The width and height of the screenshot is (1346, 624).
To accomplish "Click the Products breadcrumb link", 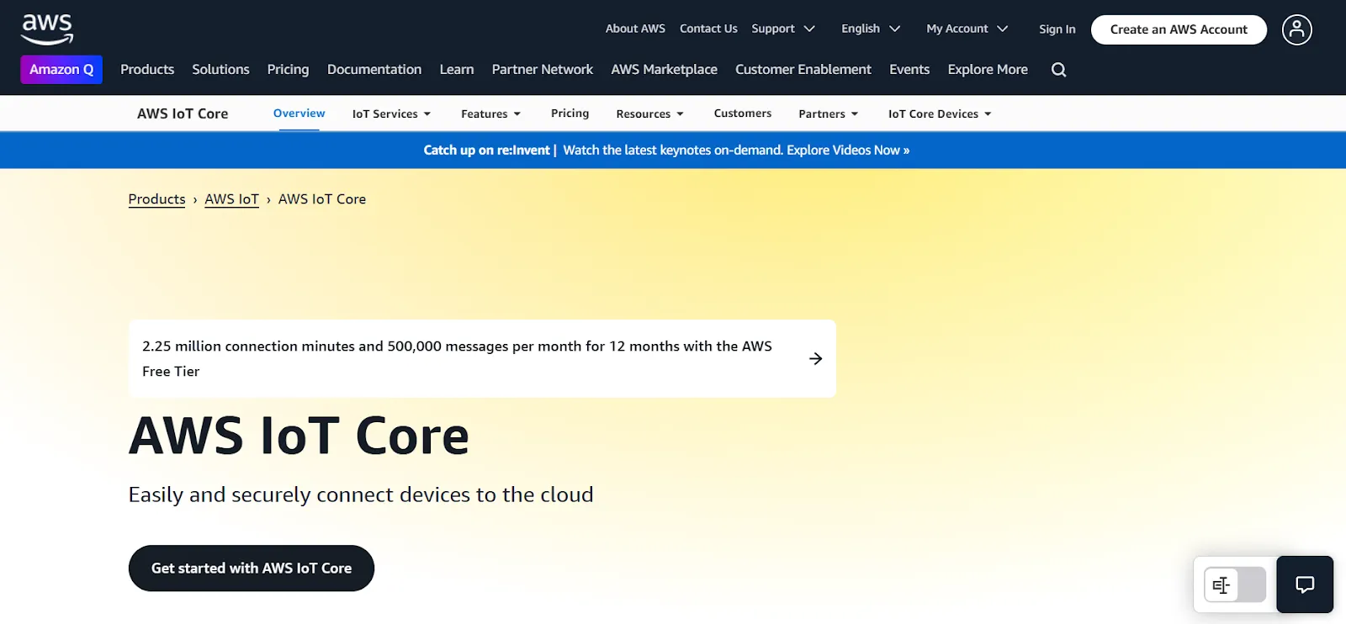I will pyautogui.click(x=156, y=199).
